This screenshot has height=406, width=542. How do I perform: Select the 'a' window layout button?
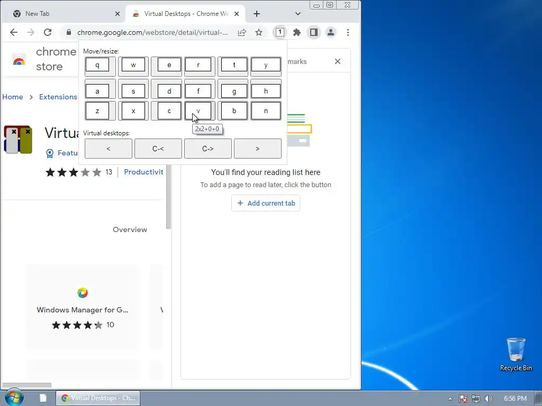(x=100, y=89)
